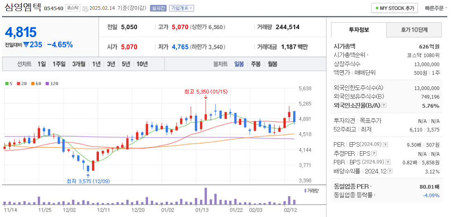The image size is (451, 217).
Task: Select the 1주일 line chart period
Action: click(59, 64)
